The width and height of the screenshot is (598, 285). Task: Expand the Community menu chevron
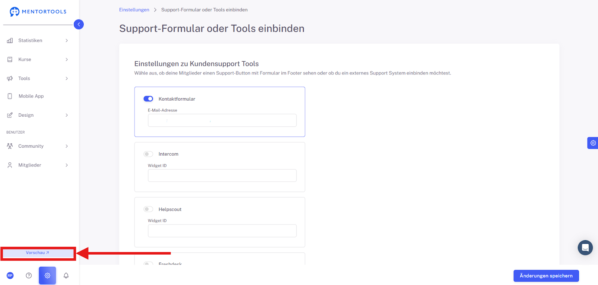point(67,146)
